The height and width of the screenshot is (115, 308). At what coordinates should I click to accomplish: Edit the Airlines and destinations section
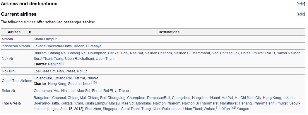coord(301,4)
